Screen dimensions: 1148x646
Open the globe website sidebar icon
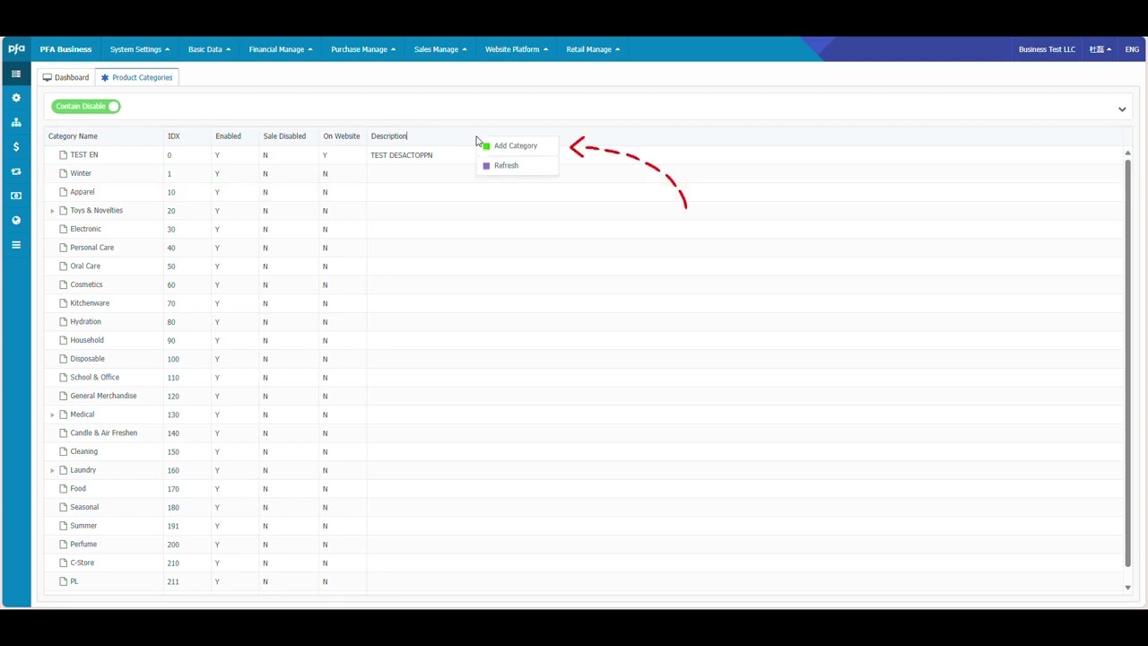coord(16,220)
